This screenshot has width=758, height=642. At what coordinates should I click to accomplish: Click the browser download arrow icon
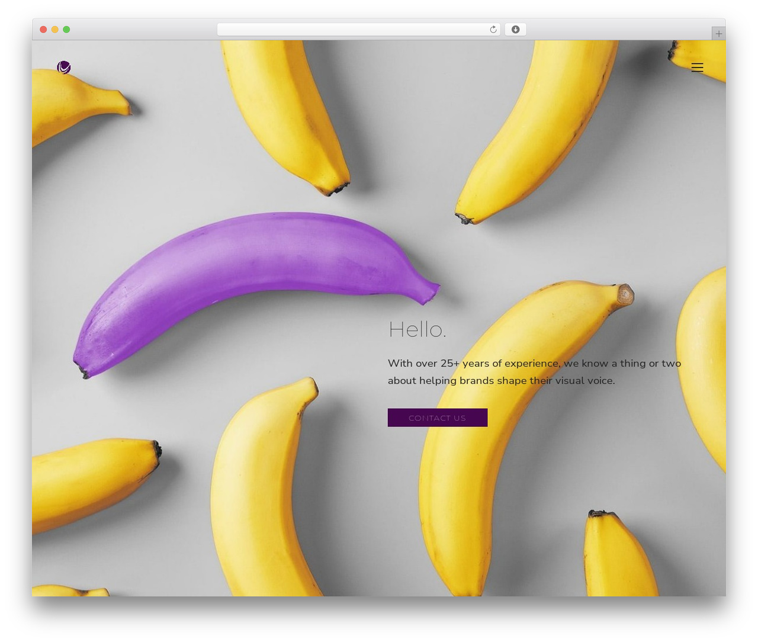[x=515, y=30]
